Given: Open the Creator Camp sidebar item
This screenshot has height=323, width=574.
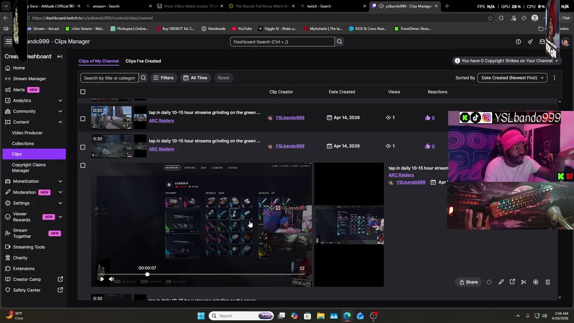Looking at the screenshot, I should click(34, 279).
